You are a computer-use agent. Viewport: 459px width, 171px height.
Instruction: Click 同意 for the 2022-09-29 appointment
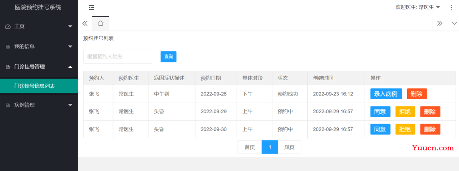point(380,112)
